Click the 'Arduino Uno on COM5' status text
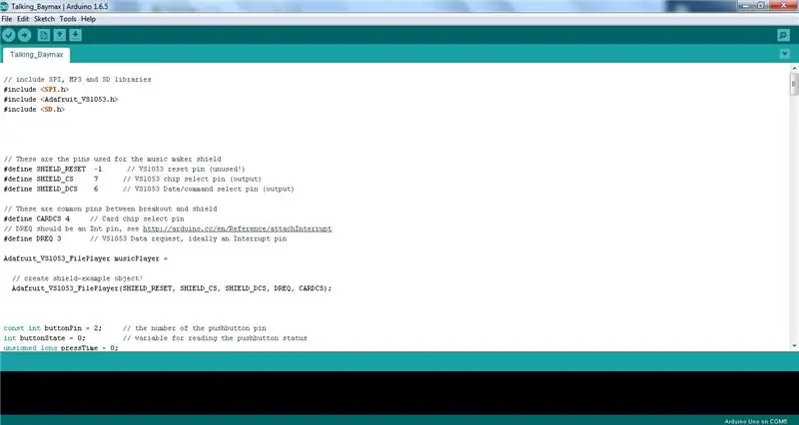Image resolution: width=799 pixels, height=425 pixels. (x=756, y=421)
